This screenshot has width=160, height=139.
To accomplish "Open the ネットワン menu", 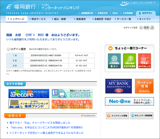I will tap(144, 19).
